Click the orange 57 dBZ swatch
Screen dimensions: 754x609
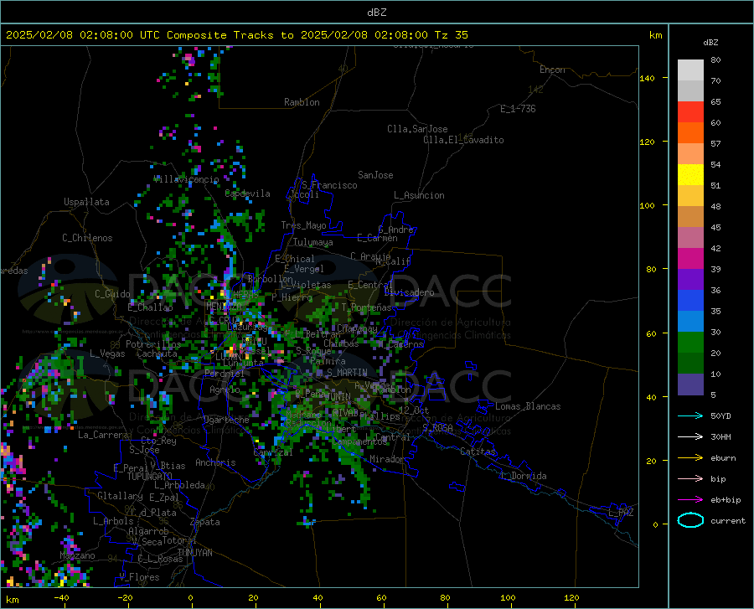point(690,133)
